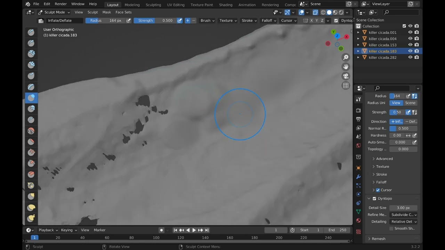The height and width of the screenshot is (250, 445).
Task: Open the View Layer properties tab
Action: click(x=358, y=128)
